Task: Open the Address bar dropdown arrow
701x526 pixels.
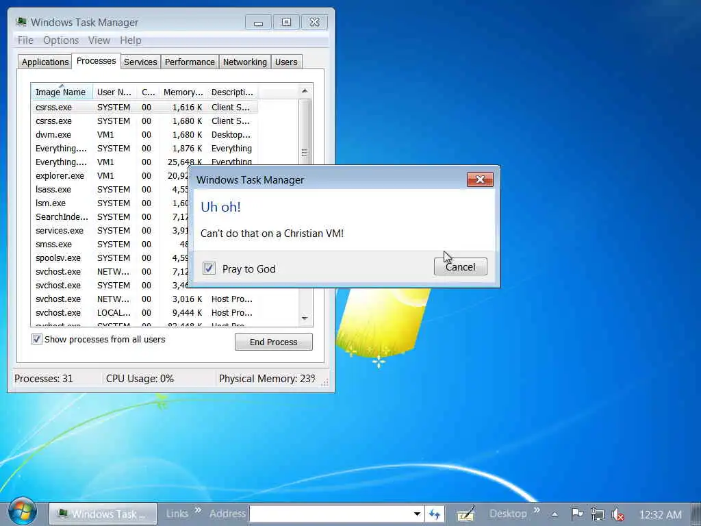Action: [x=417, y=514]
